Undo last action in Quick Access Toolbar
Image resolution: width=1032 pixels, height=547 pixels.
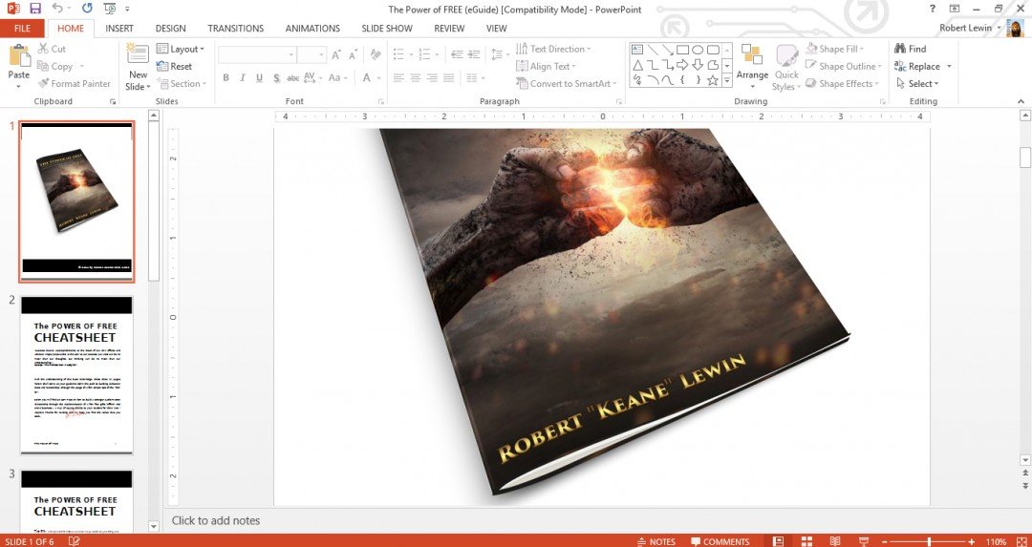(57, 9)
